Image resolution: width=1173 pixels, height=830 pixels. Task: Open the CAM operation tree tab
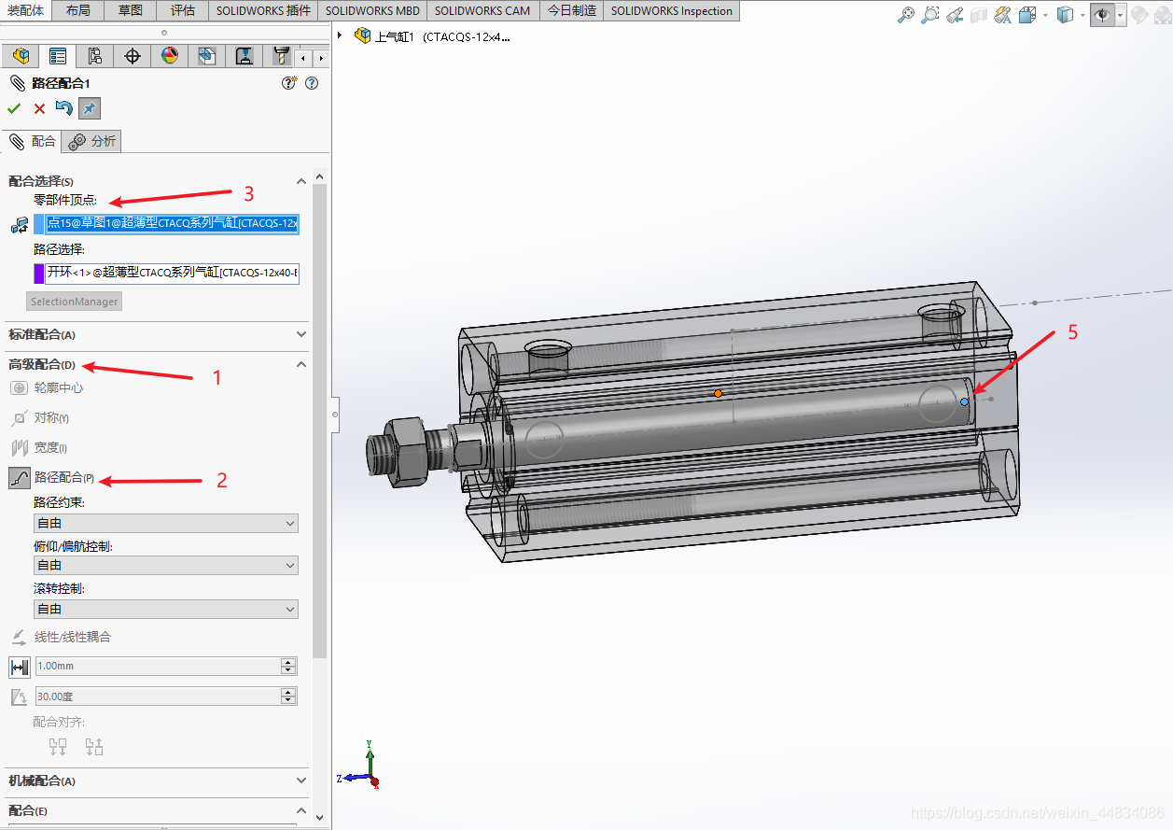tap(244, 56)
